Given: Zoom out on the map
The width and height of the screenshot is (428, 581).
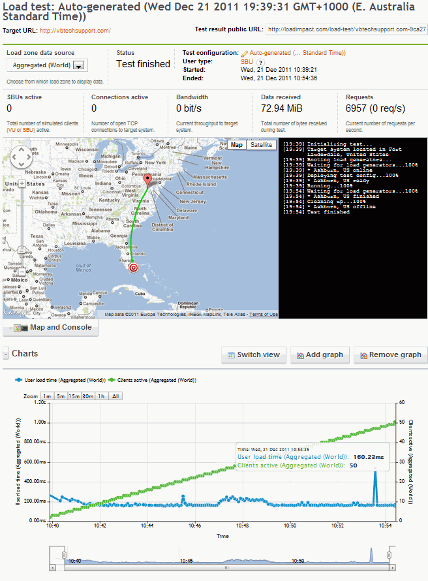Looking at the screenshot, I should [22, 272].
